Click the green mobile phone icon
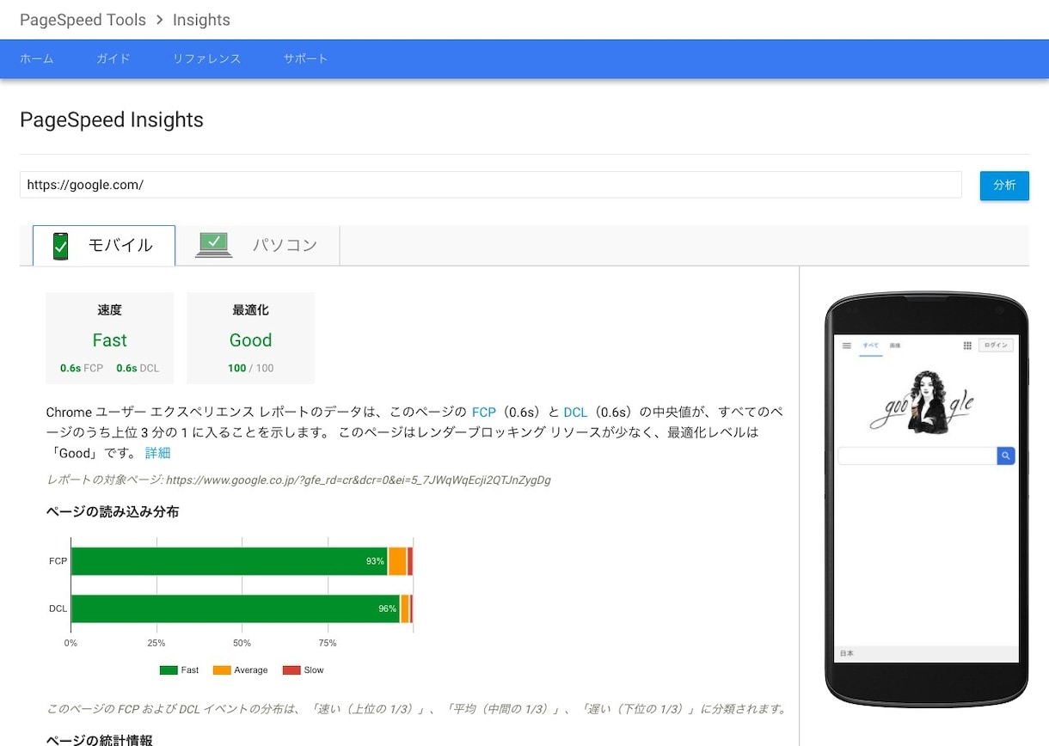Viewport: 1049px width, 746px height. coord(60,246)
